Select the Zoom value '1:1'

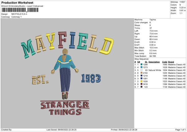181,13
